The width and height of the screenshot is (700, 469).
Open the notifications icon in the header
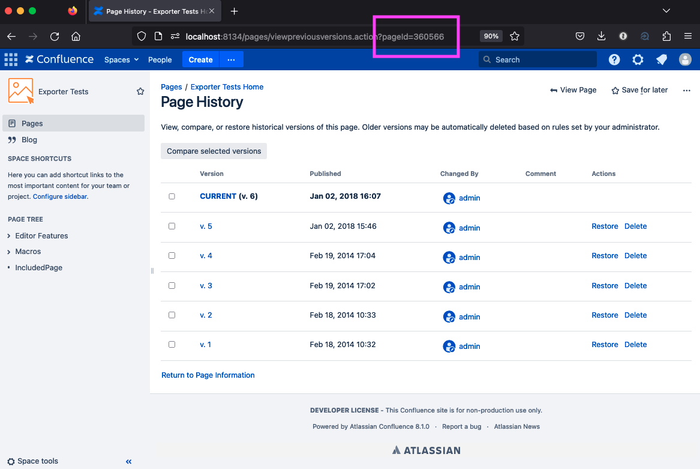[662, 59]
